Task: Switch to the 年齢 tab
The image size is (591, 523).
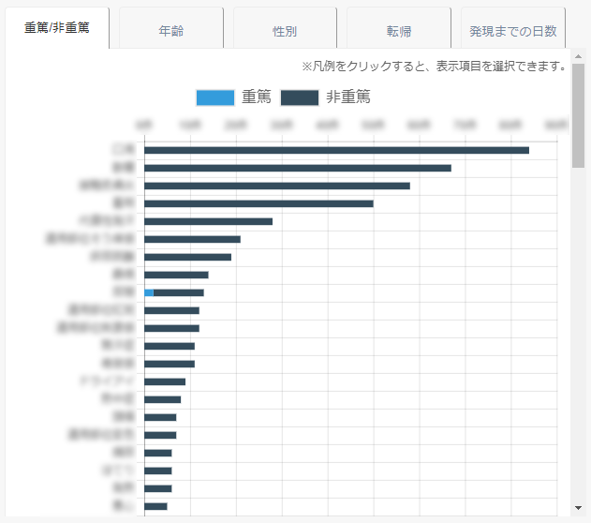Action: 170,30
